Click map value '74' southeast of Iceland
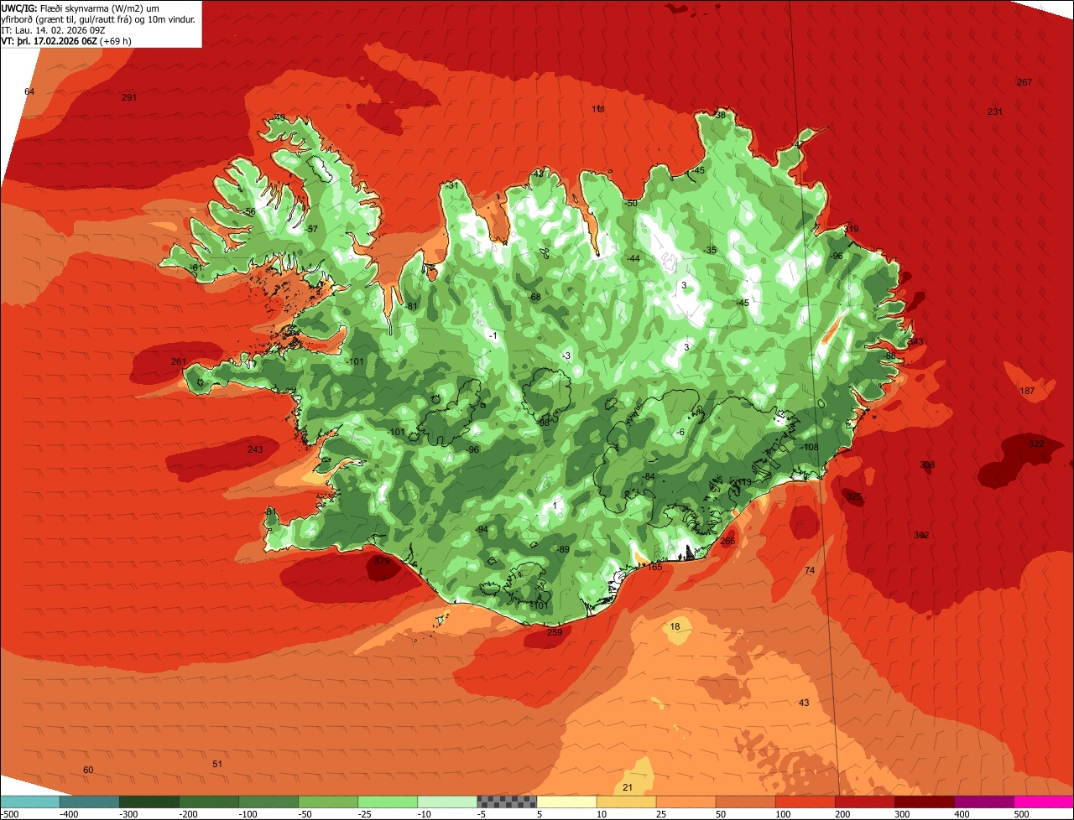 pos(810,570)
